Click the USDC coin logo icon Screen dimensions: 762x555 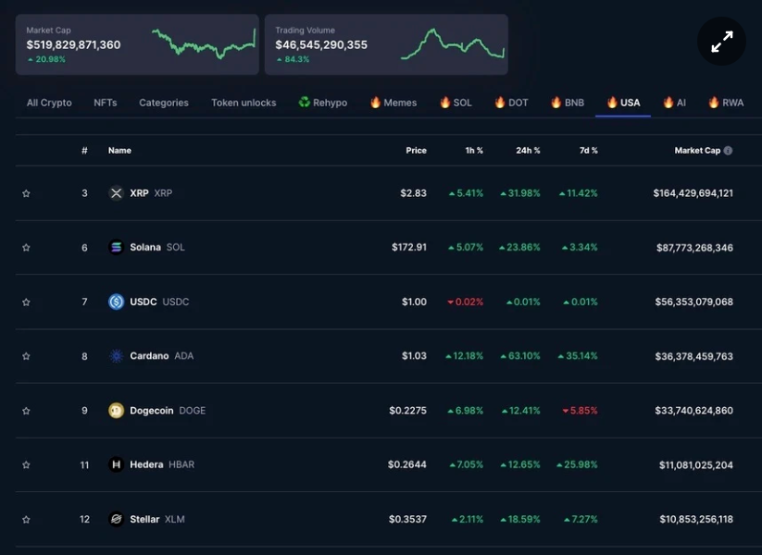click(116, 302)
